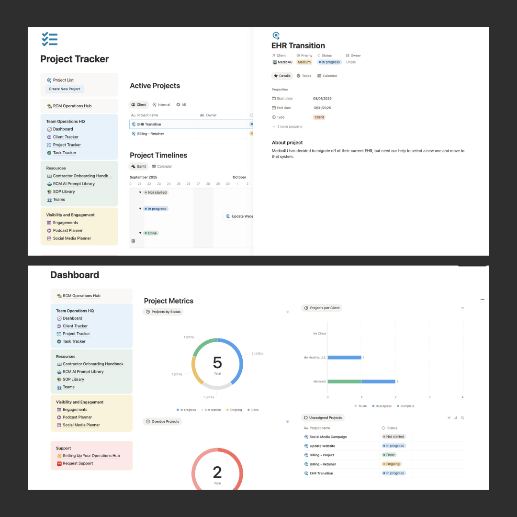
Task: Click Contractor Onboarding Handbook in Dashboard page sidebar
Action: coord(90,364)
